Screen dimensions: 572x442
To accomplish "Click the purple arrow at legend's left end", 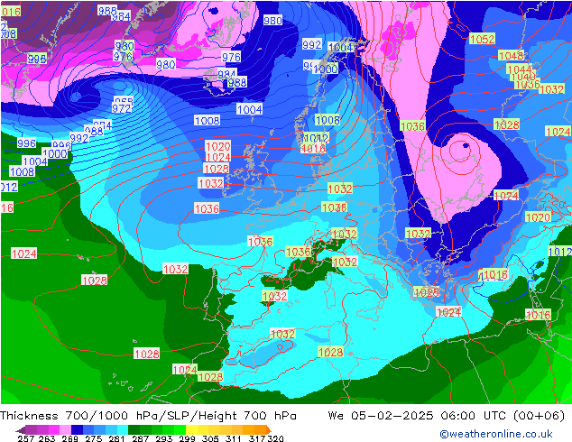I will click(20, 430).
